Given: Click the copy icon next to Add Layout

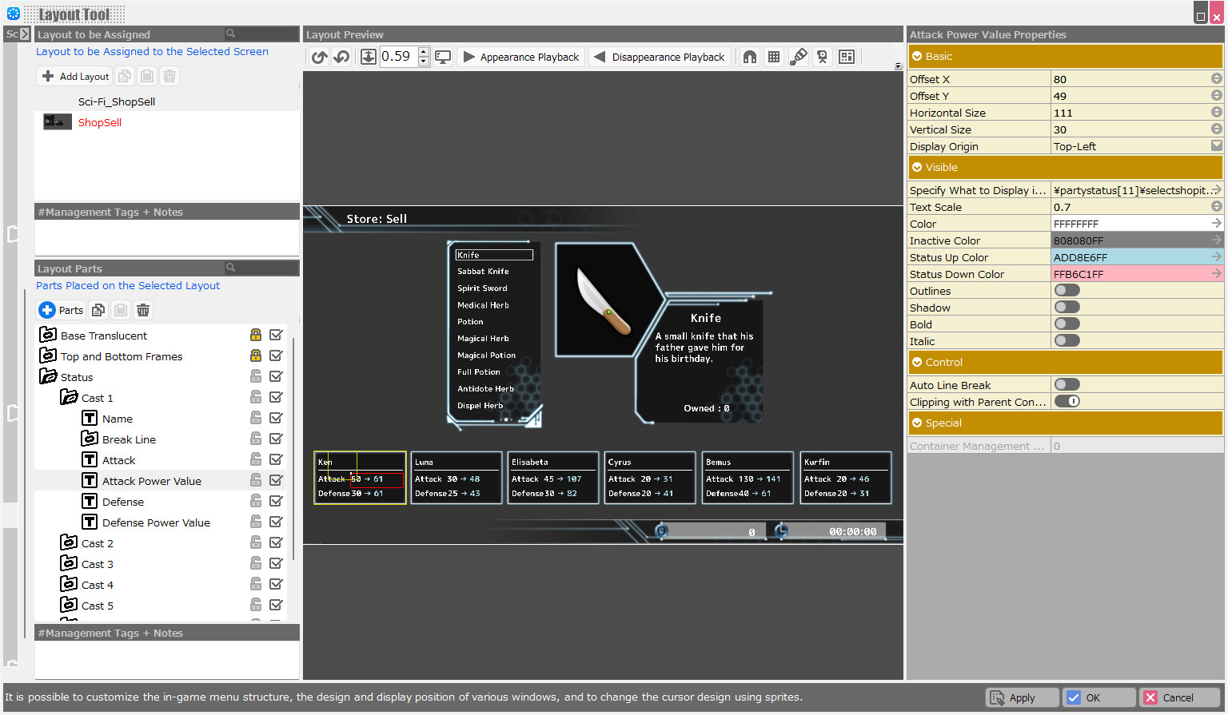Looking at the screenshot, I should click(125, 75).
